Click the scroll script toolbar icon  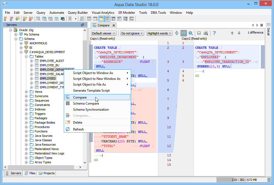coord(82,18)
